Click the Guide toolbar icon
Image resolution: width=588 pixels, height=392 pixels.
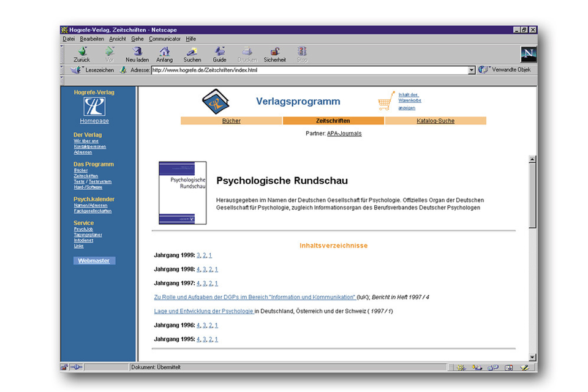(219, 52)
